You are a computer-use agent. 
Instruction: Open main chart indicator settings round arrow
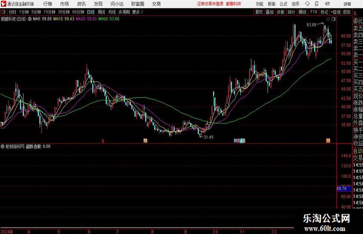pos(30,19)
